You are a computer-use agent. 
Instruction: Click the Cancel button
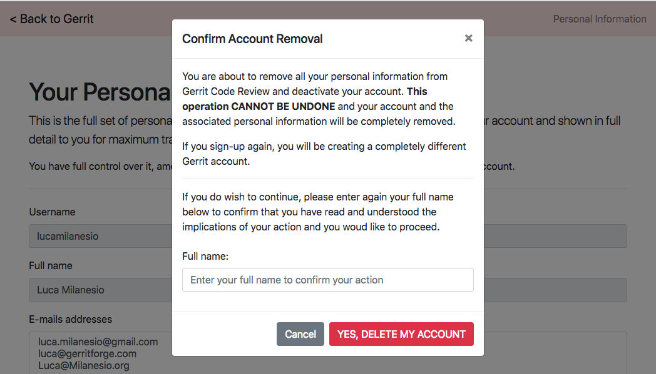point(300,334)
